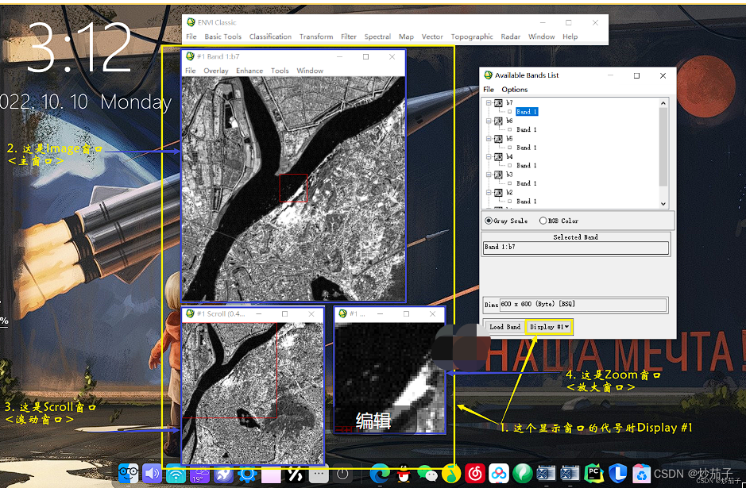The image size is (746, 488).
Task: Open the Classification menu
Action: [x=270, y=37]
